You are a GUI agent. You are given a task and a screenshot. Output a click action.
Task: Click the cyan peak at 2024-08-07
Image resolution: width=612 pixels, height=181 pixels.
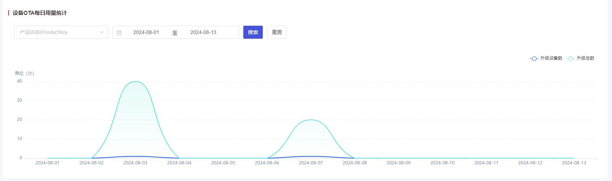click(311, 120)
